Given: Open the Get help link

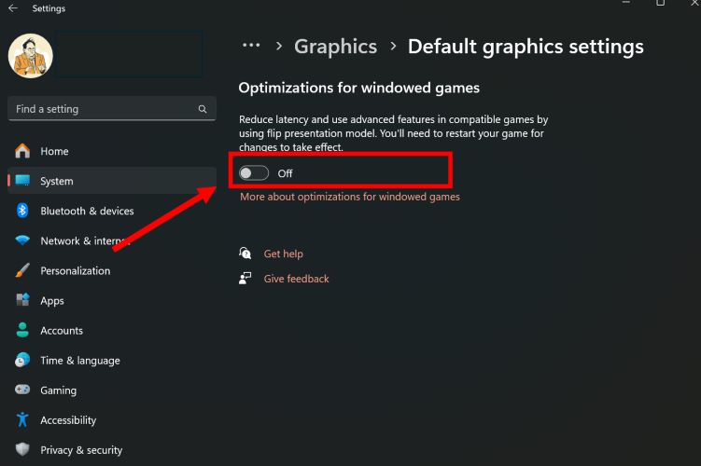Looking at the screenshot, I should 284,254.
